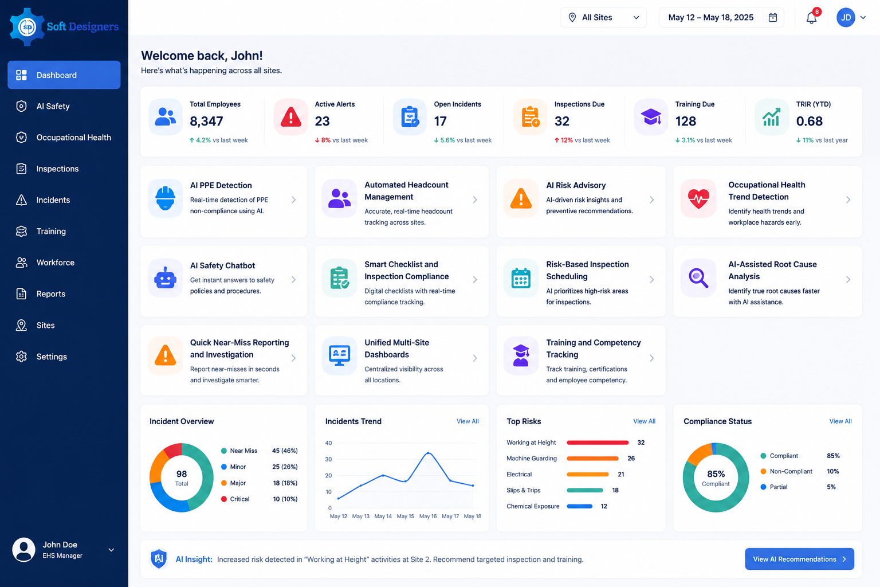Click the Active Alerts warning icon
Viewport: 880px width, 587px height.
(x=290, y=117)
